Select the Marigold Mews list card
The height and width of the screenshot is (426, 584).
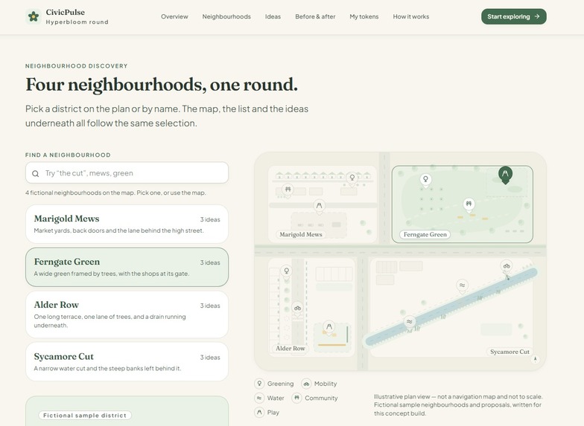[x=127, y=225]
